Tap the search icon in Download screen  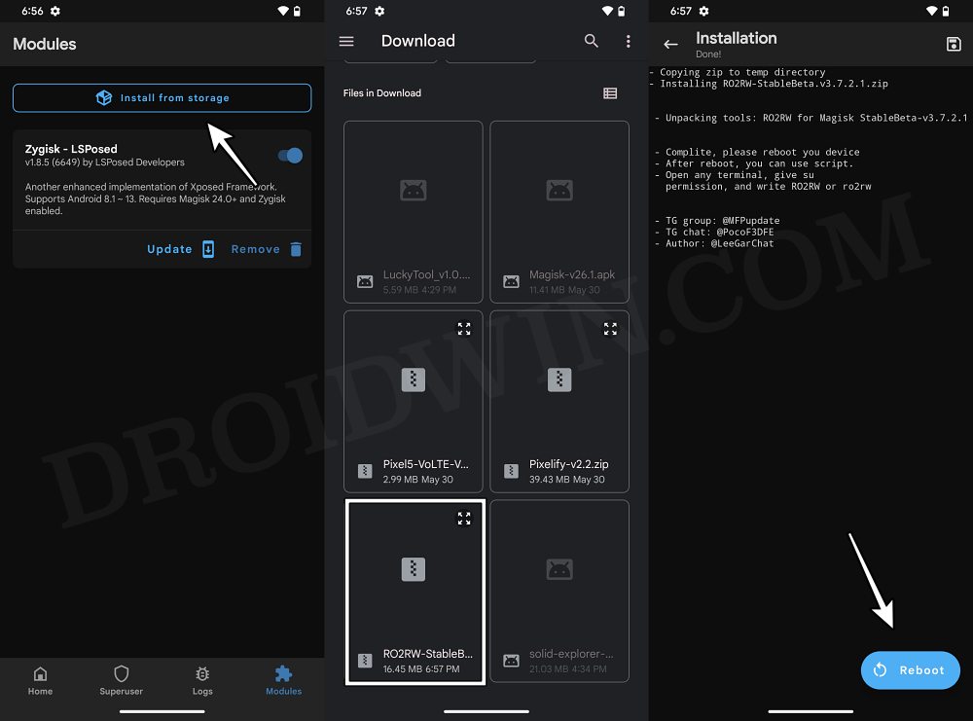tap(591, 41)
